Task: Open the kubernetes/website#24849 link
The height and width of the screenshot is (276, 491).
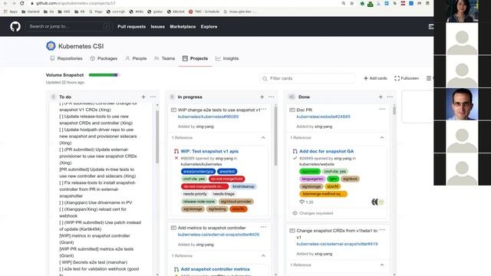Action: coord(323,117)
